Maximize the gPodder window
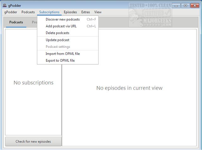Viewport: 202px width, 150px height. [x=185, y=6]
